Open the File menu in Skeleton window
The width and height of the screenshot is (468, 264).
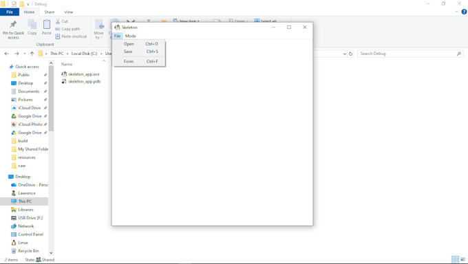(x=117, y=36)
